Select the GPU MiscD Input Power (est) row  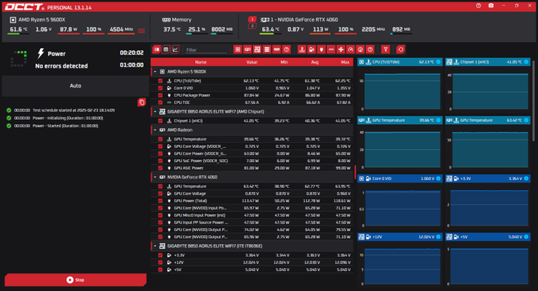tap(252, 215)
